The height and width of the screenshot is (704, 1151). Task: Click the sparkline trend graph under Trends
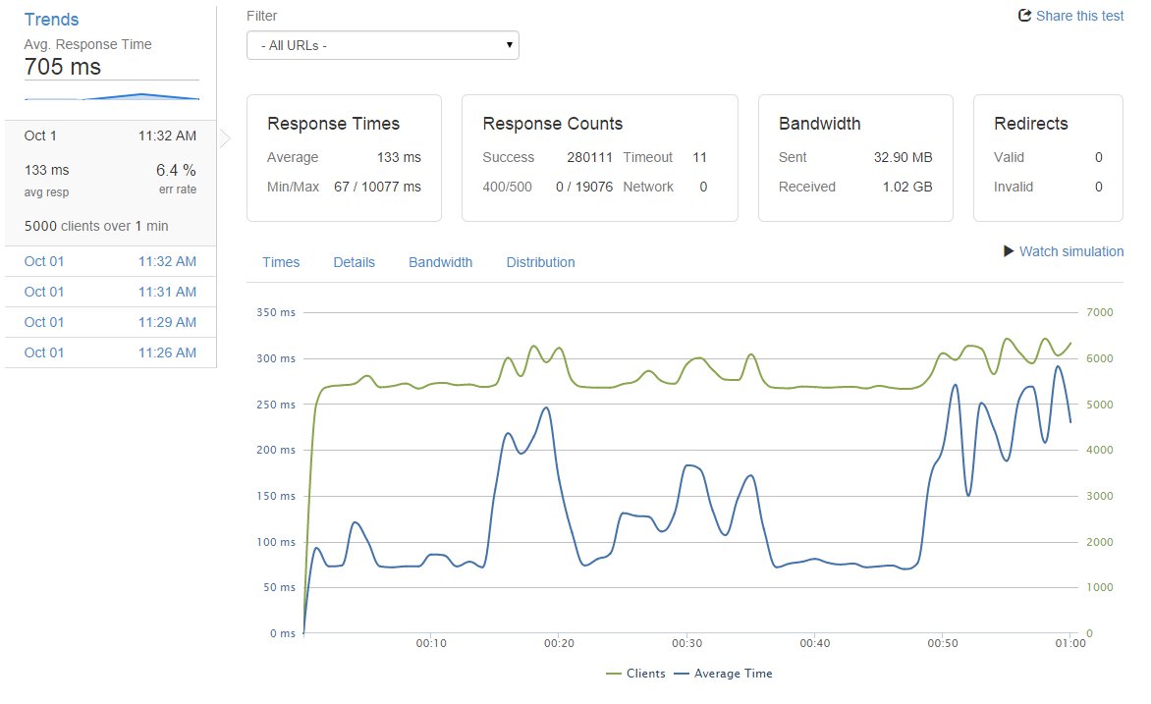coord(111,95)
